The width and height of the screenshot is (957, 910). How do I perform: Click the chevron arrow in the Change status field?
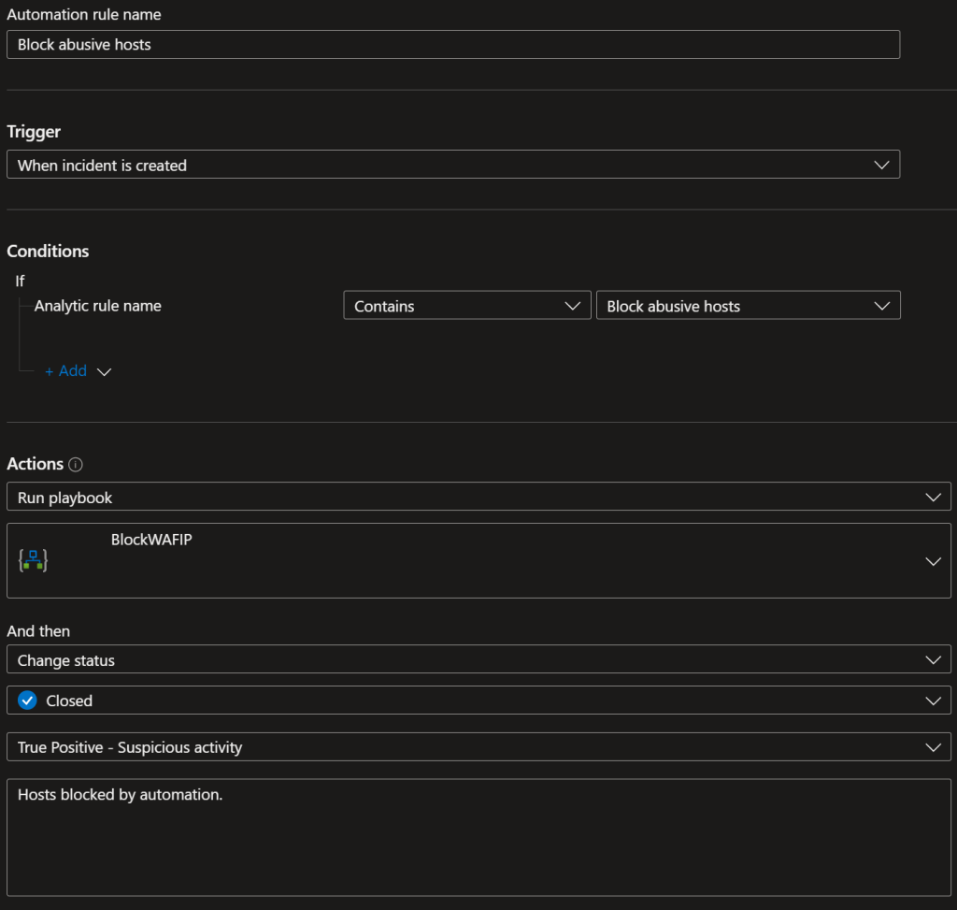pyautogui.click(x=932, y=660)
